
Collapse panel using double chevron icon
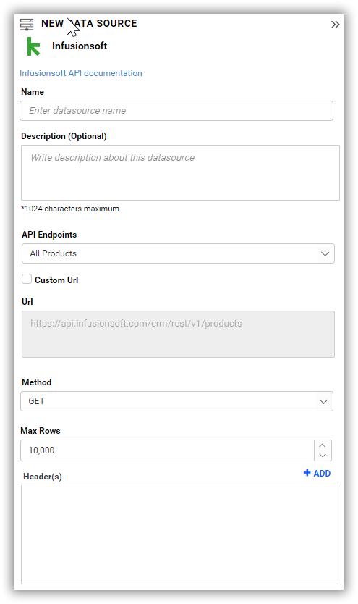(x=336, y=25)
